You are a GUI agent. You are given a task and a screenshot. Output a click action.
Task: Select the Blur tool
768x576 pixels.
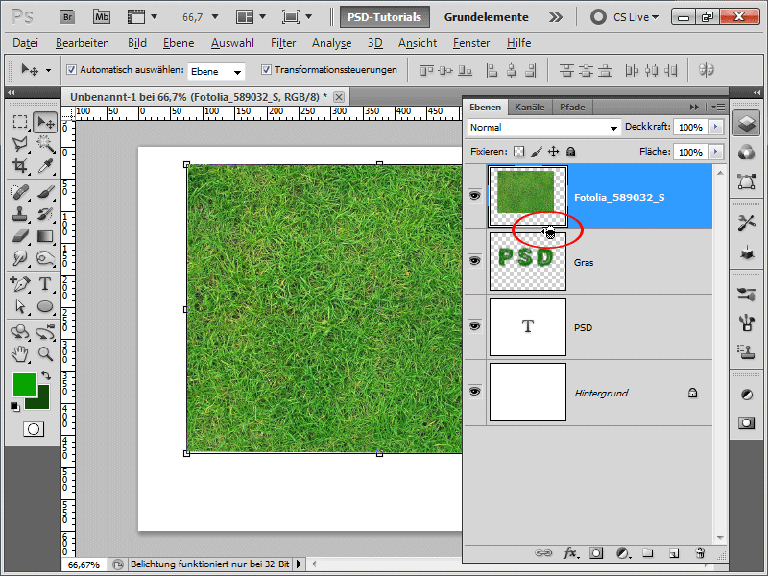19,258
